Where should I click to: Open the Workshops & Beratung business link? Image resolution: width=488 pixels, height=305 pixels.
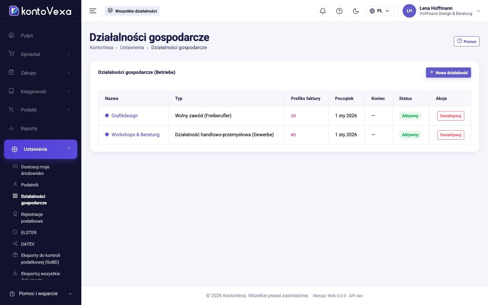click(136, 135)
